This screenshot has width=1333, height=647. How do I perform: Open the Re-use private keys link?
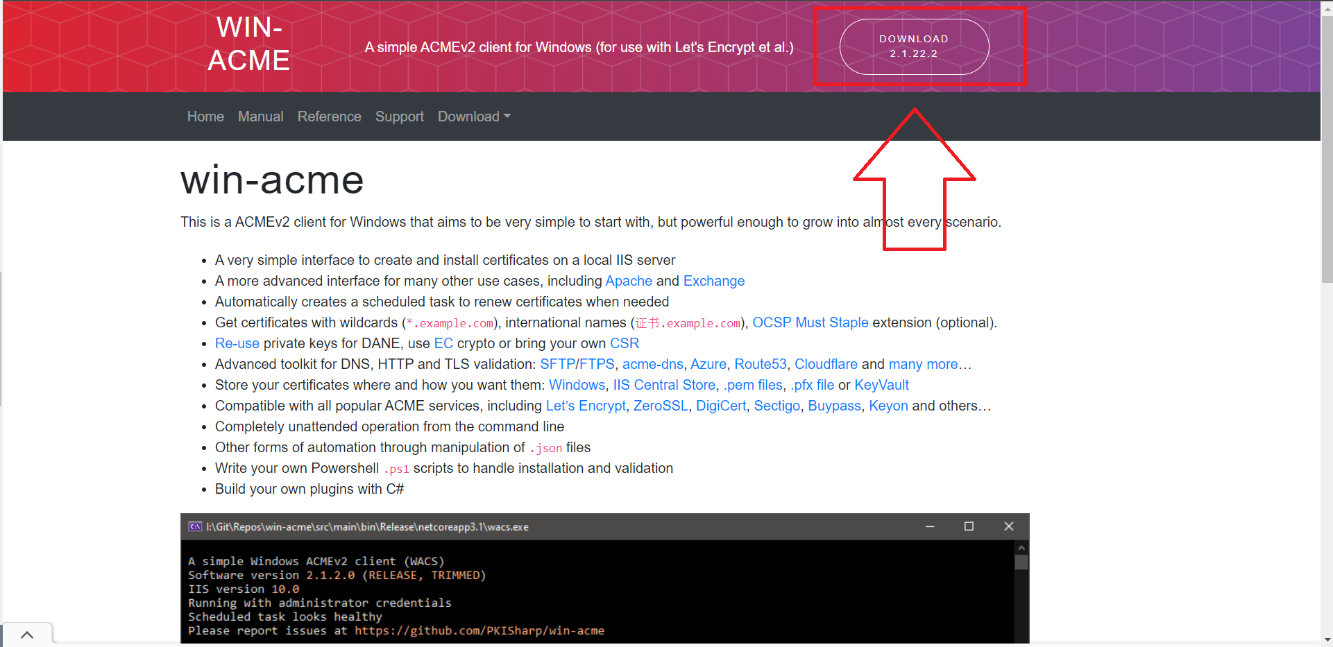tap(237, 343)
